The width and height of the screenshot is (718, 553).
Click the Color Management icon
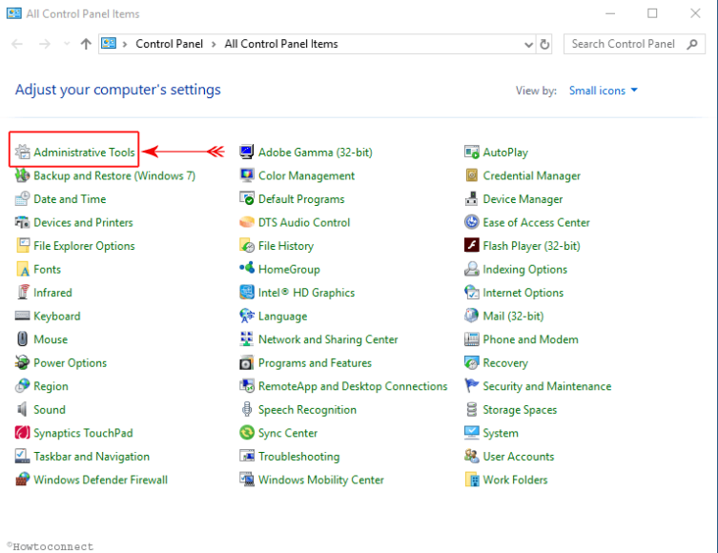[x=247, y=175]
